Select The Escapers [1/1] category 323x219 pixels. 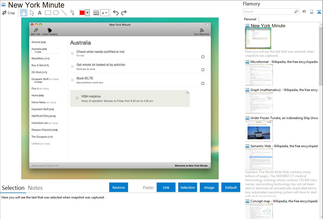(42, 137)
